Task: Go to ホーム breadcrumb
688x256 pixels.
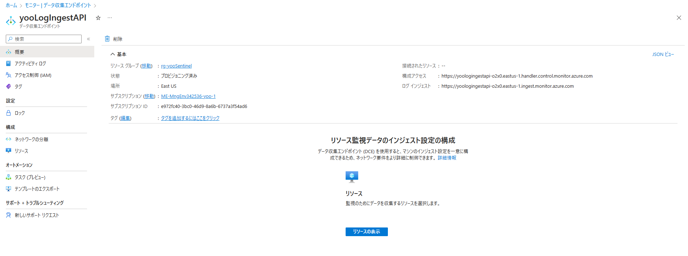Action: pos(11,5)
